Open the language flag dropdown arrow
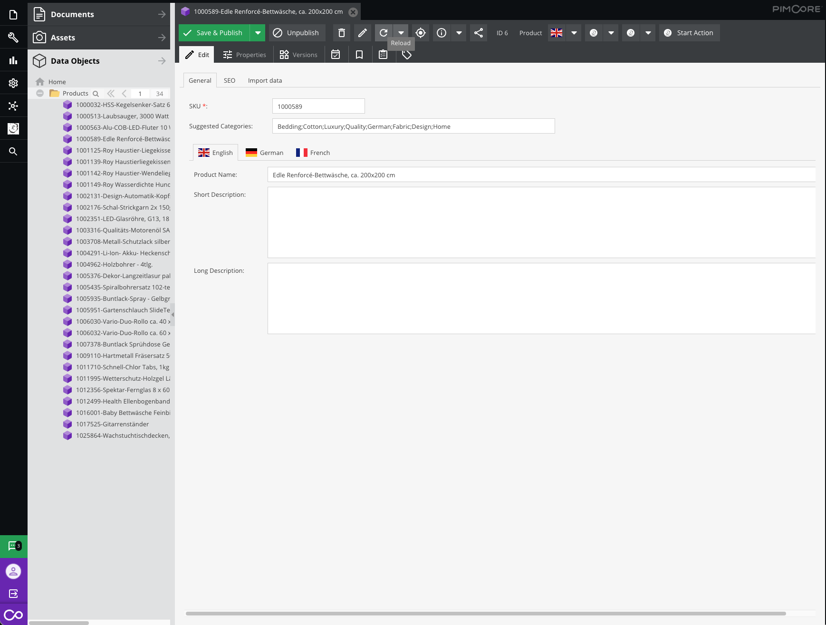826x625 pixels. coord(574,33)
